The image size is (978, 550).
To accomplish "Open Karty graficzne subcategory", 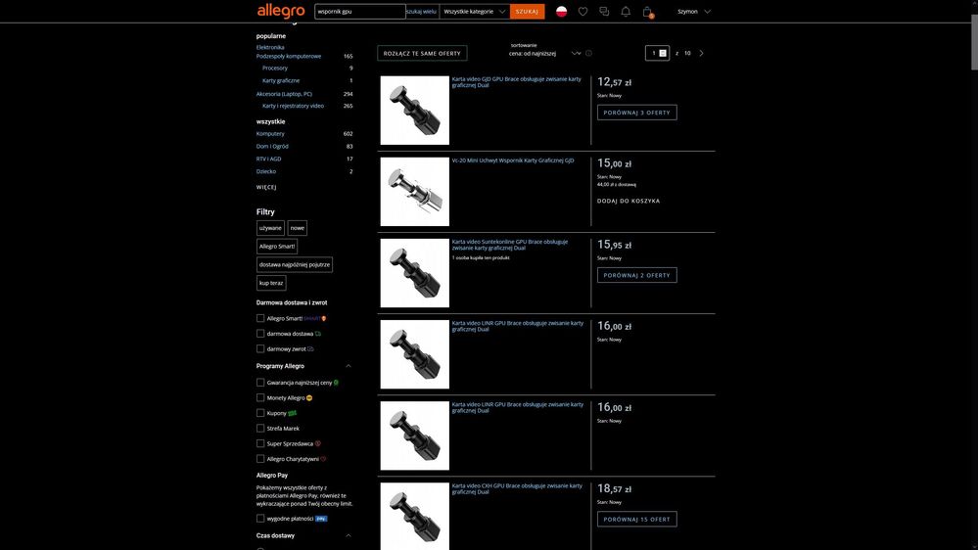I will click(281, 80).
